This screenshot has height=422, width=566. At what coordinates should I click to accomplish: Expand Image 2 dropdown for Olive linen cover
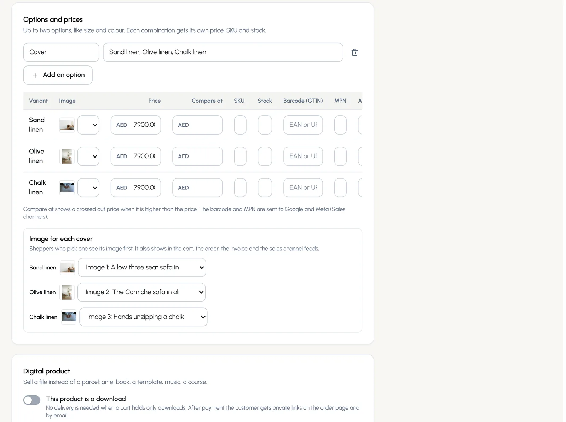coord(141,292)
